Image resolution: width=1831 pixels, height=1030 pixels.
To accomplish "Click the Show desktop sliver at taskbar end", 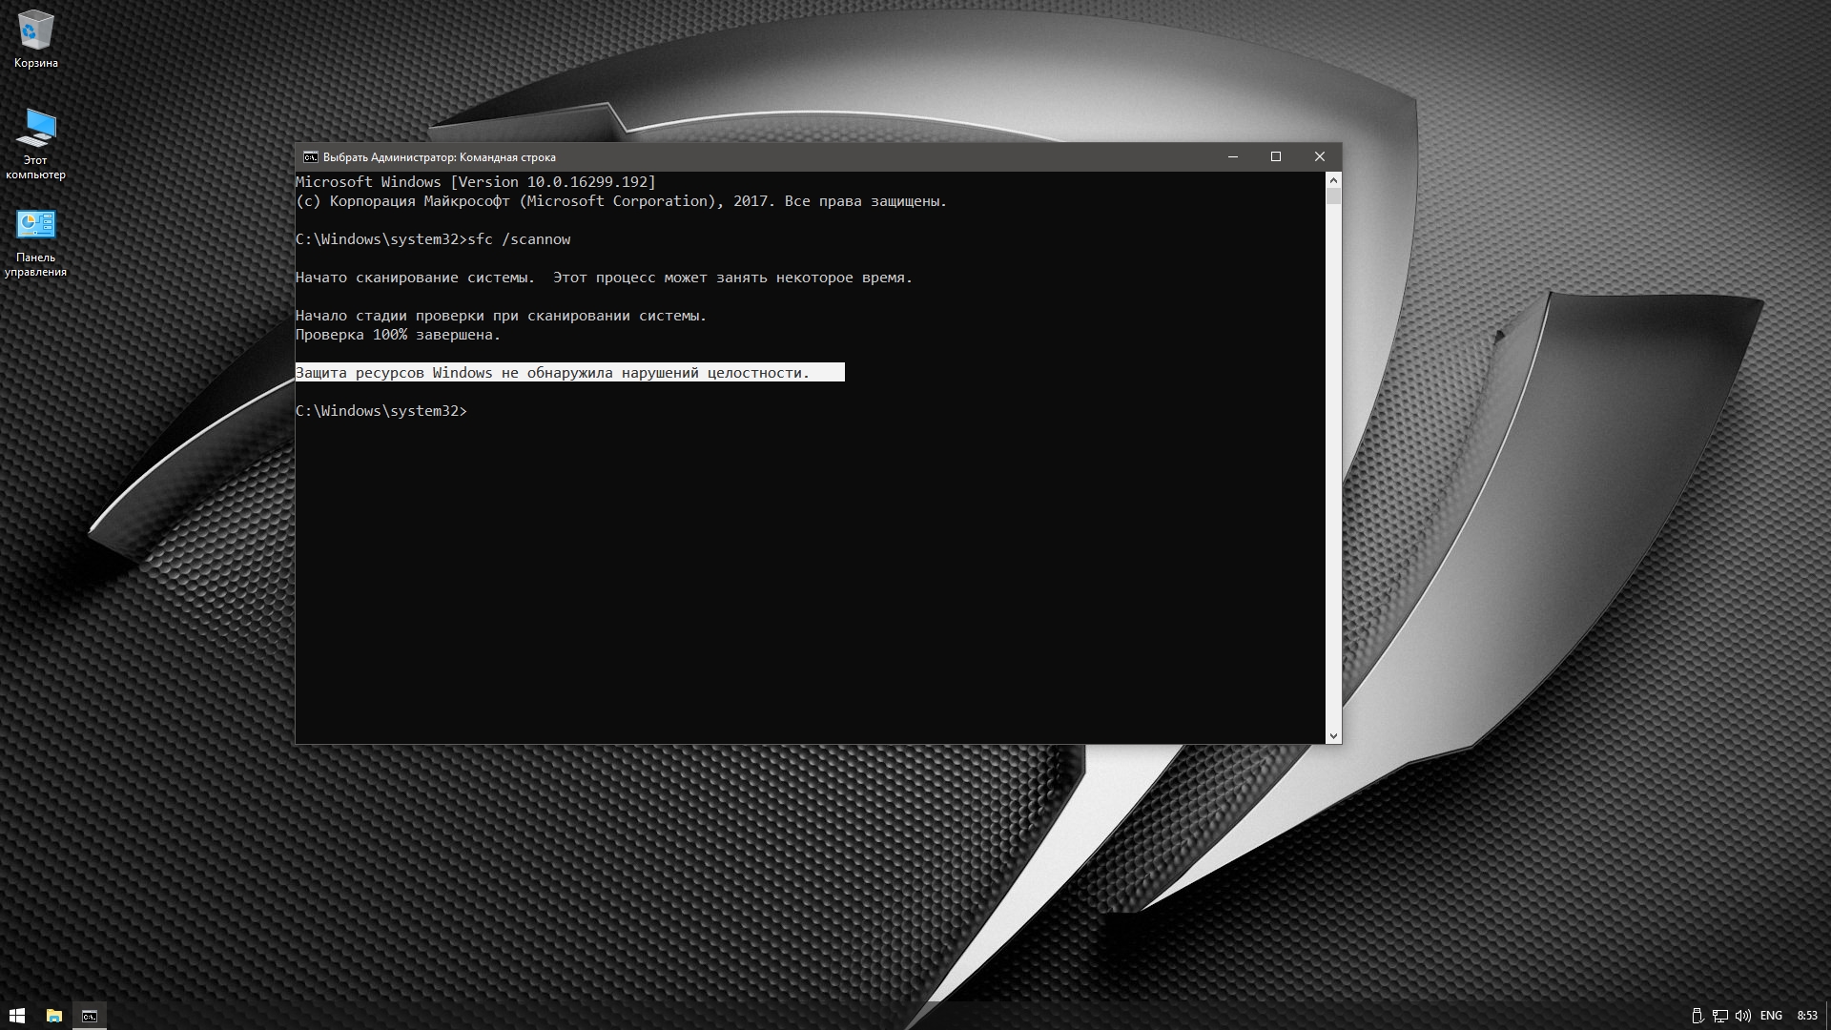I will 1828,1016.
